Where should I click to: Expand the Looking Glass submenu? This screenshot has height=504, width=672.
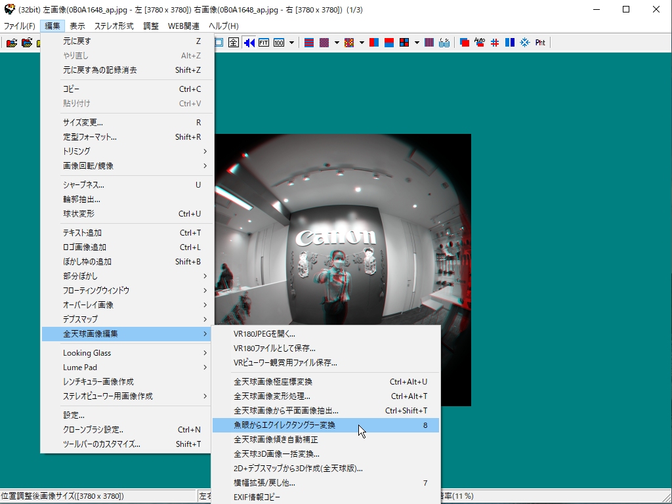tap(128, 353)
